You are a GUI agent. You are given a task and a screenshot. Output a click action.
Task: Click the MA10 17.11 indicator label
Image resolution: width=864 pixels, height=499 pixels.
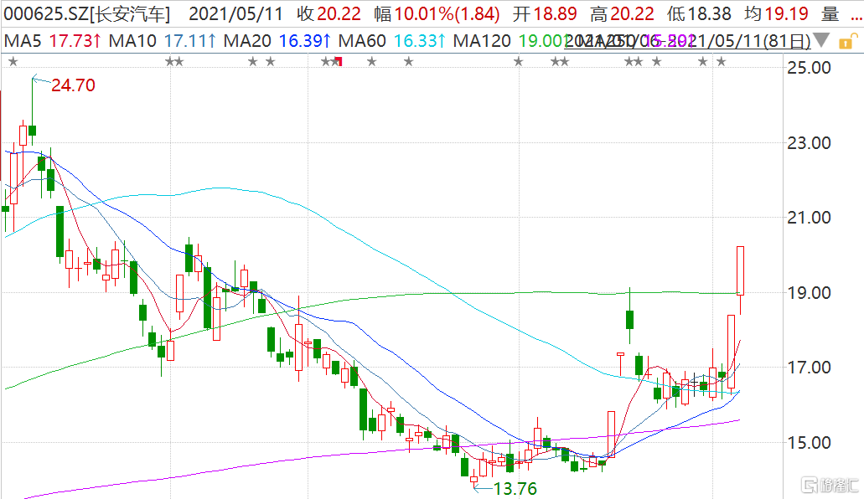[x=162, y=41]
